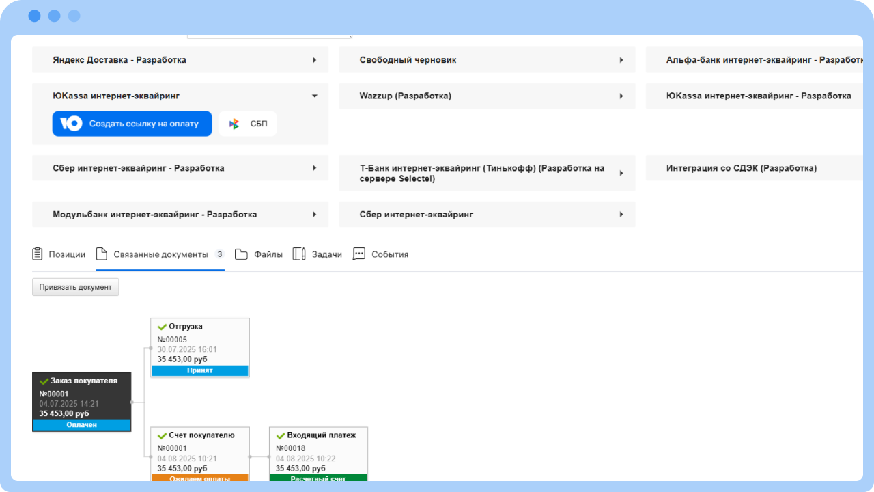Expand the Яндекс Доставка - Разработка panel arrow
This screenshot has width=874, height=492.
315,60
